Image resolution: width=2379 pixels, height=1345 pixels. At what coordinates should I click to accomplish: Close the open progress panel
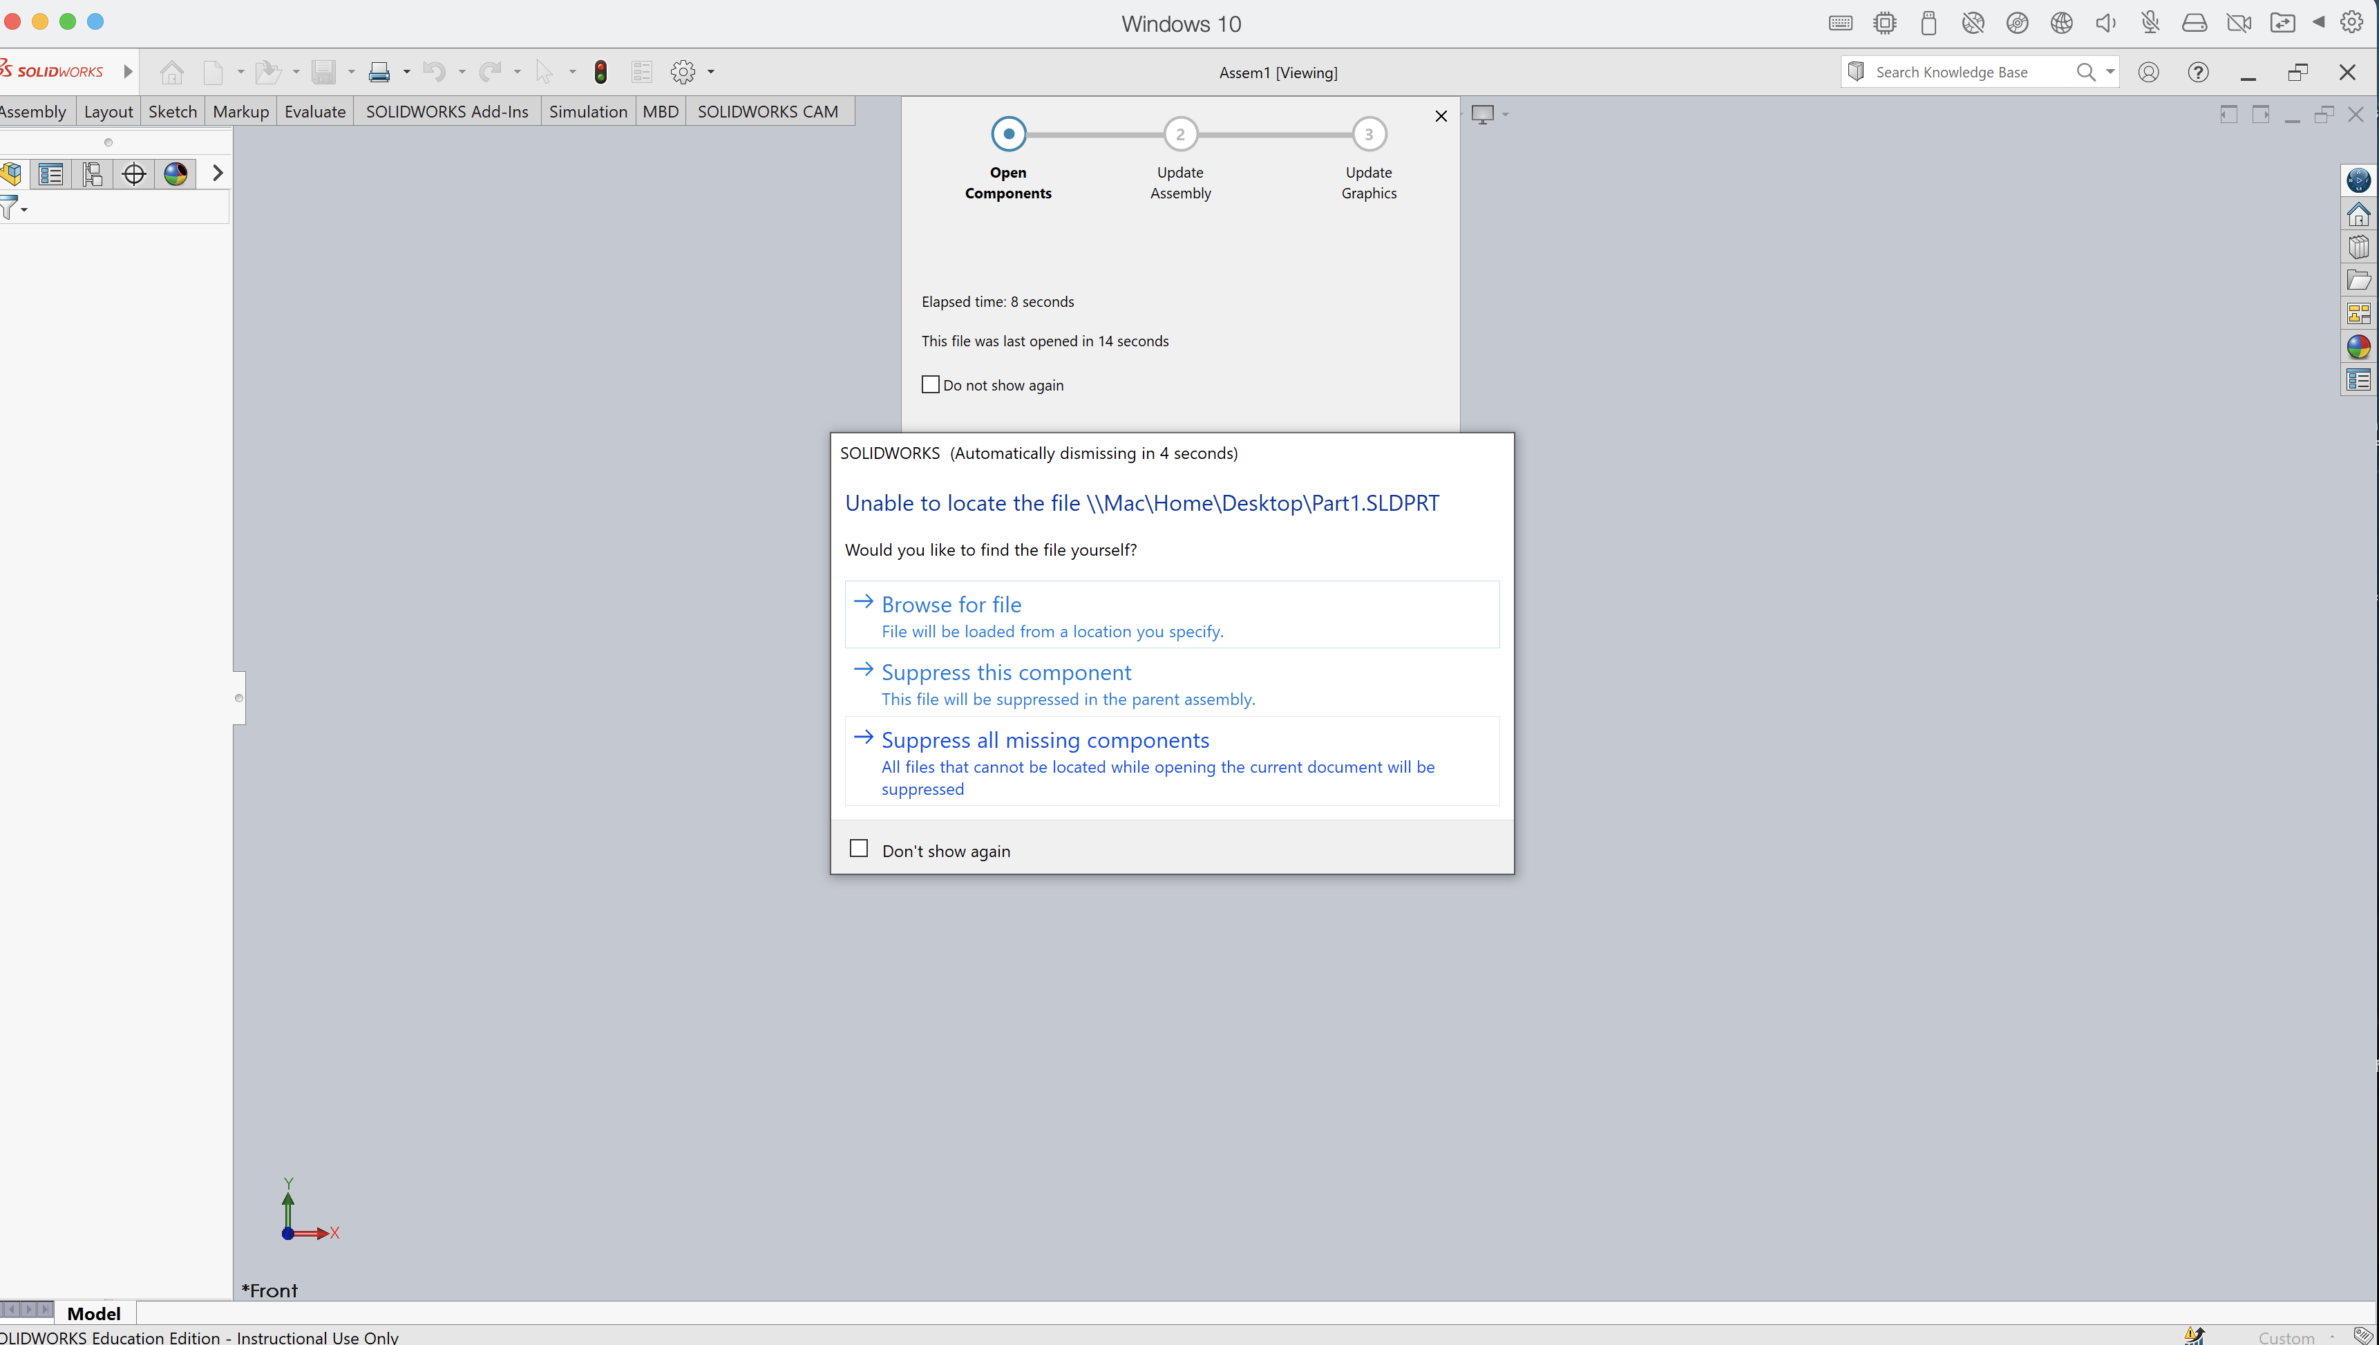click(x=1441, y=116)
